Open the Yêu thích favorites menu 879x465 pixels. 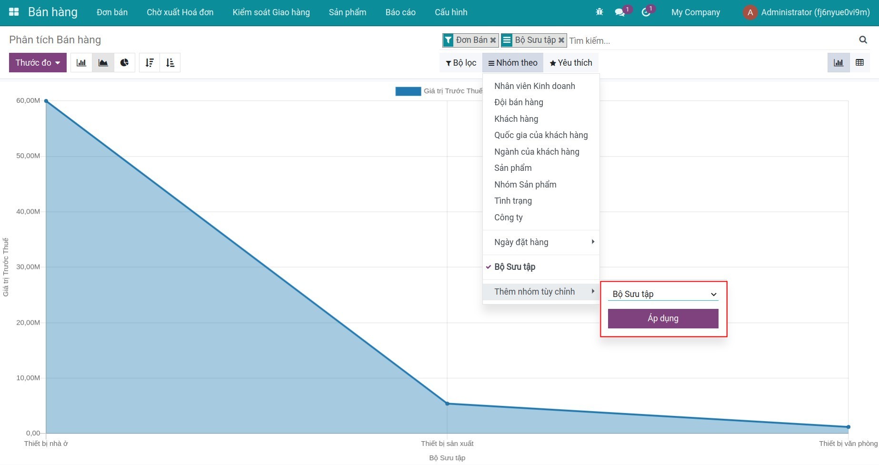(x=571, y=63)
